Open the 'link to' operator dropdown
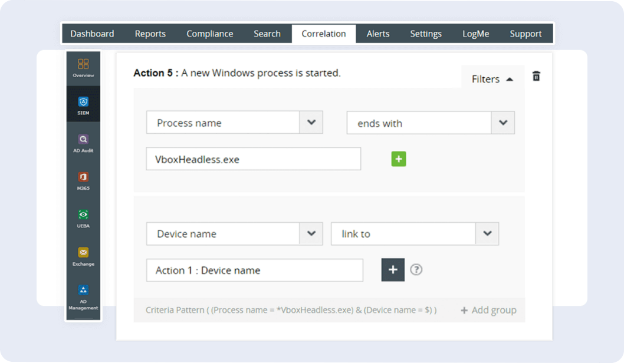 click(x=487, y=233)
